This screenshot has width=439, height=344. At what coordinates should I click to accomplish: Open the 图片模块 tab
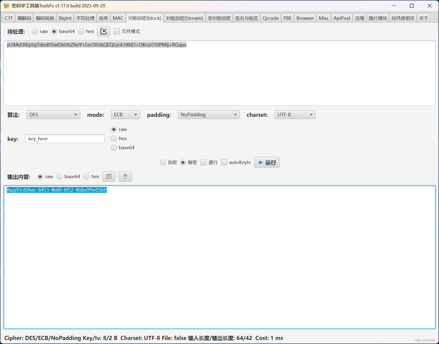(378, 18)
